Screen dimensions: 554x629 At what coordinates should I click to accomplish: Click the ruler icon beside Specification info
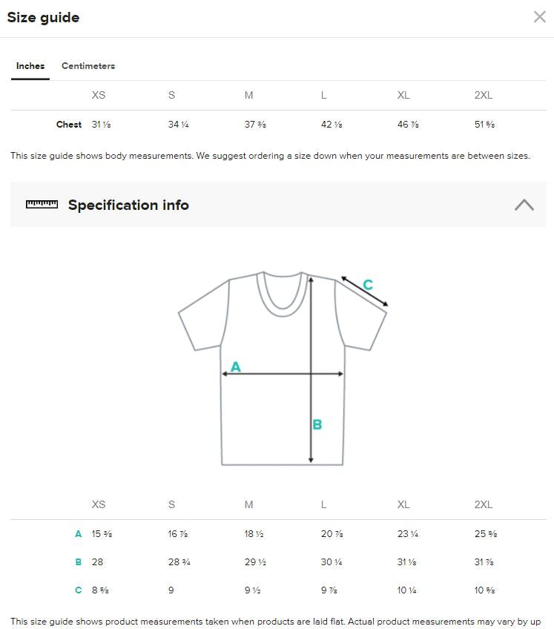[42, 205]
